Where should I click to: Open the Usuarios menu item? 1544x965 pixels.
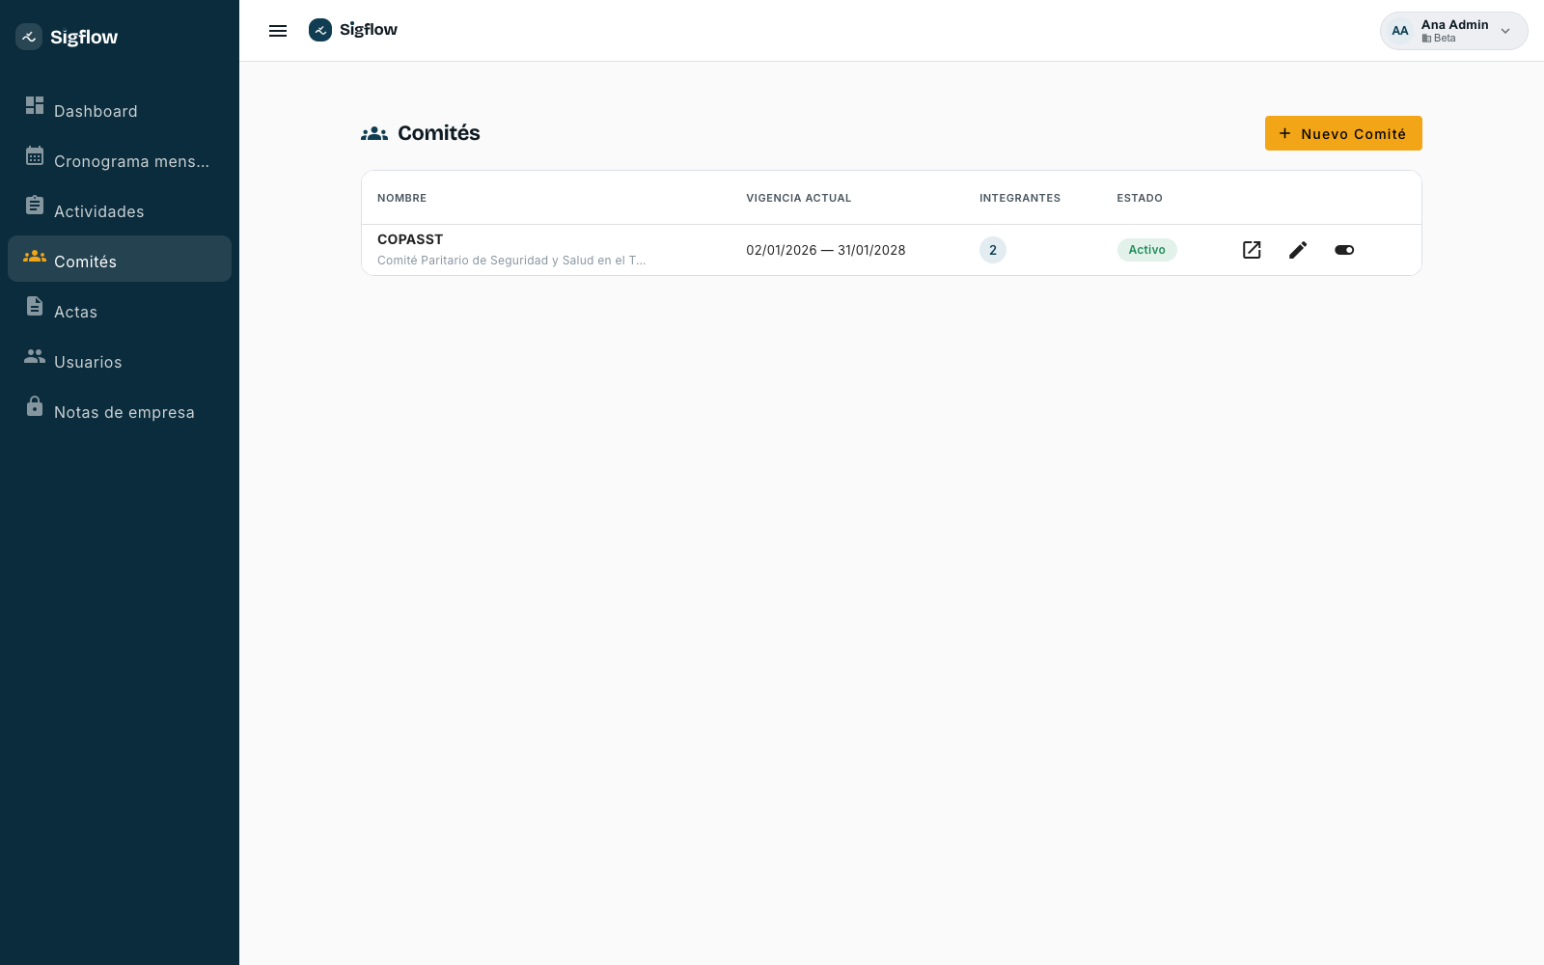click(x=120, y=359)
